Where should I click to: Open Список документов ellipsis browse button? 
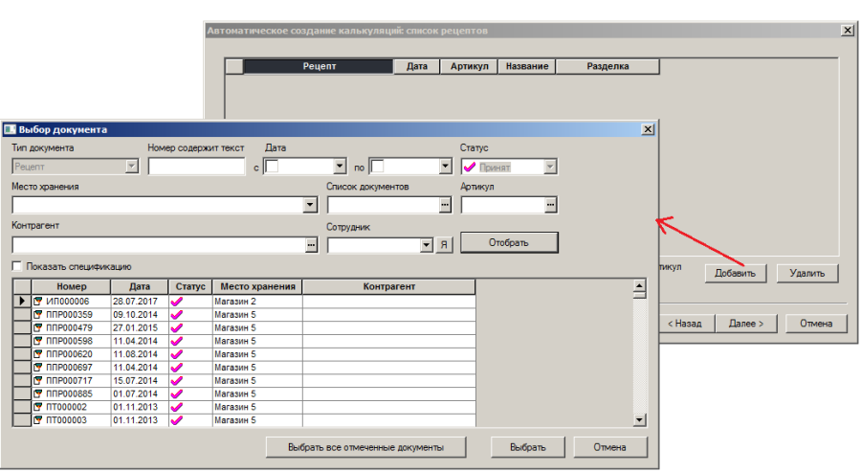(445, 205)
